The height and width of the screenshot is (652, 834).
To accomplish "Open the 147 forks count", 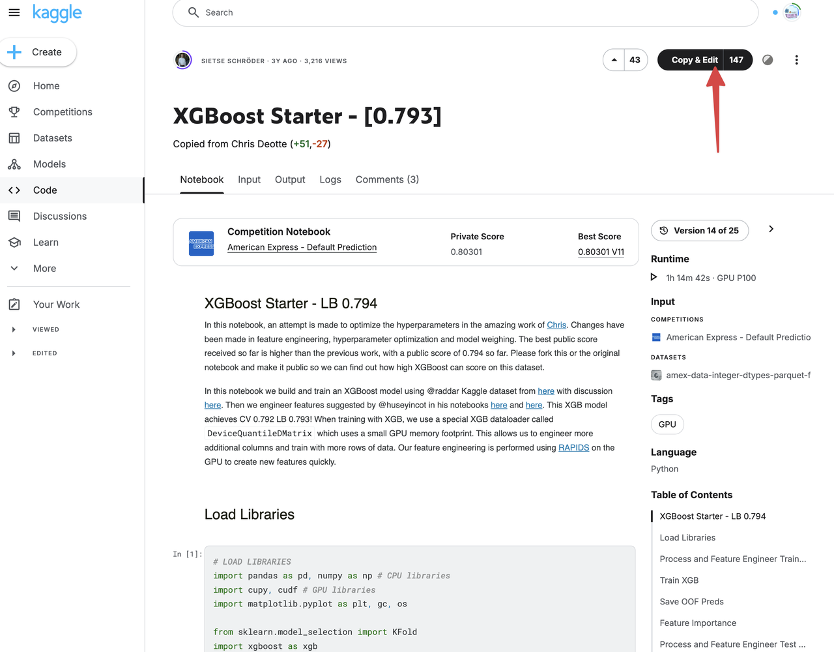I will click(x=737, y=60).
